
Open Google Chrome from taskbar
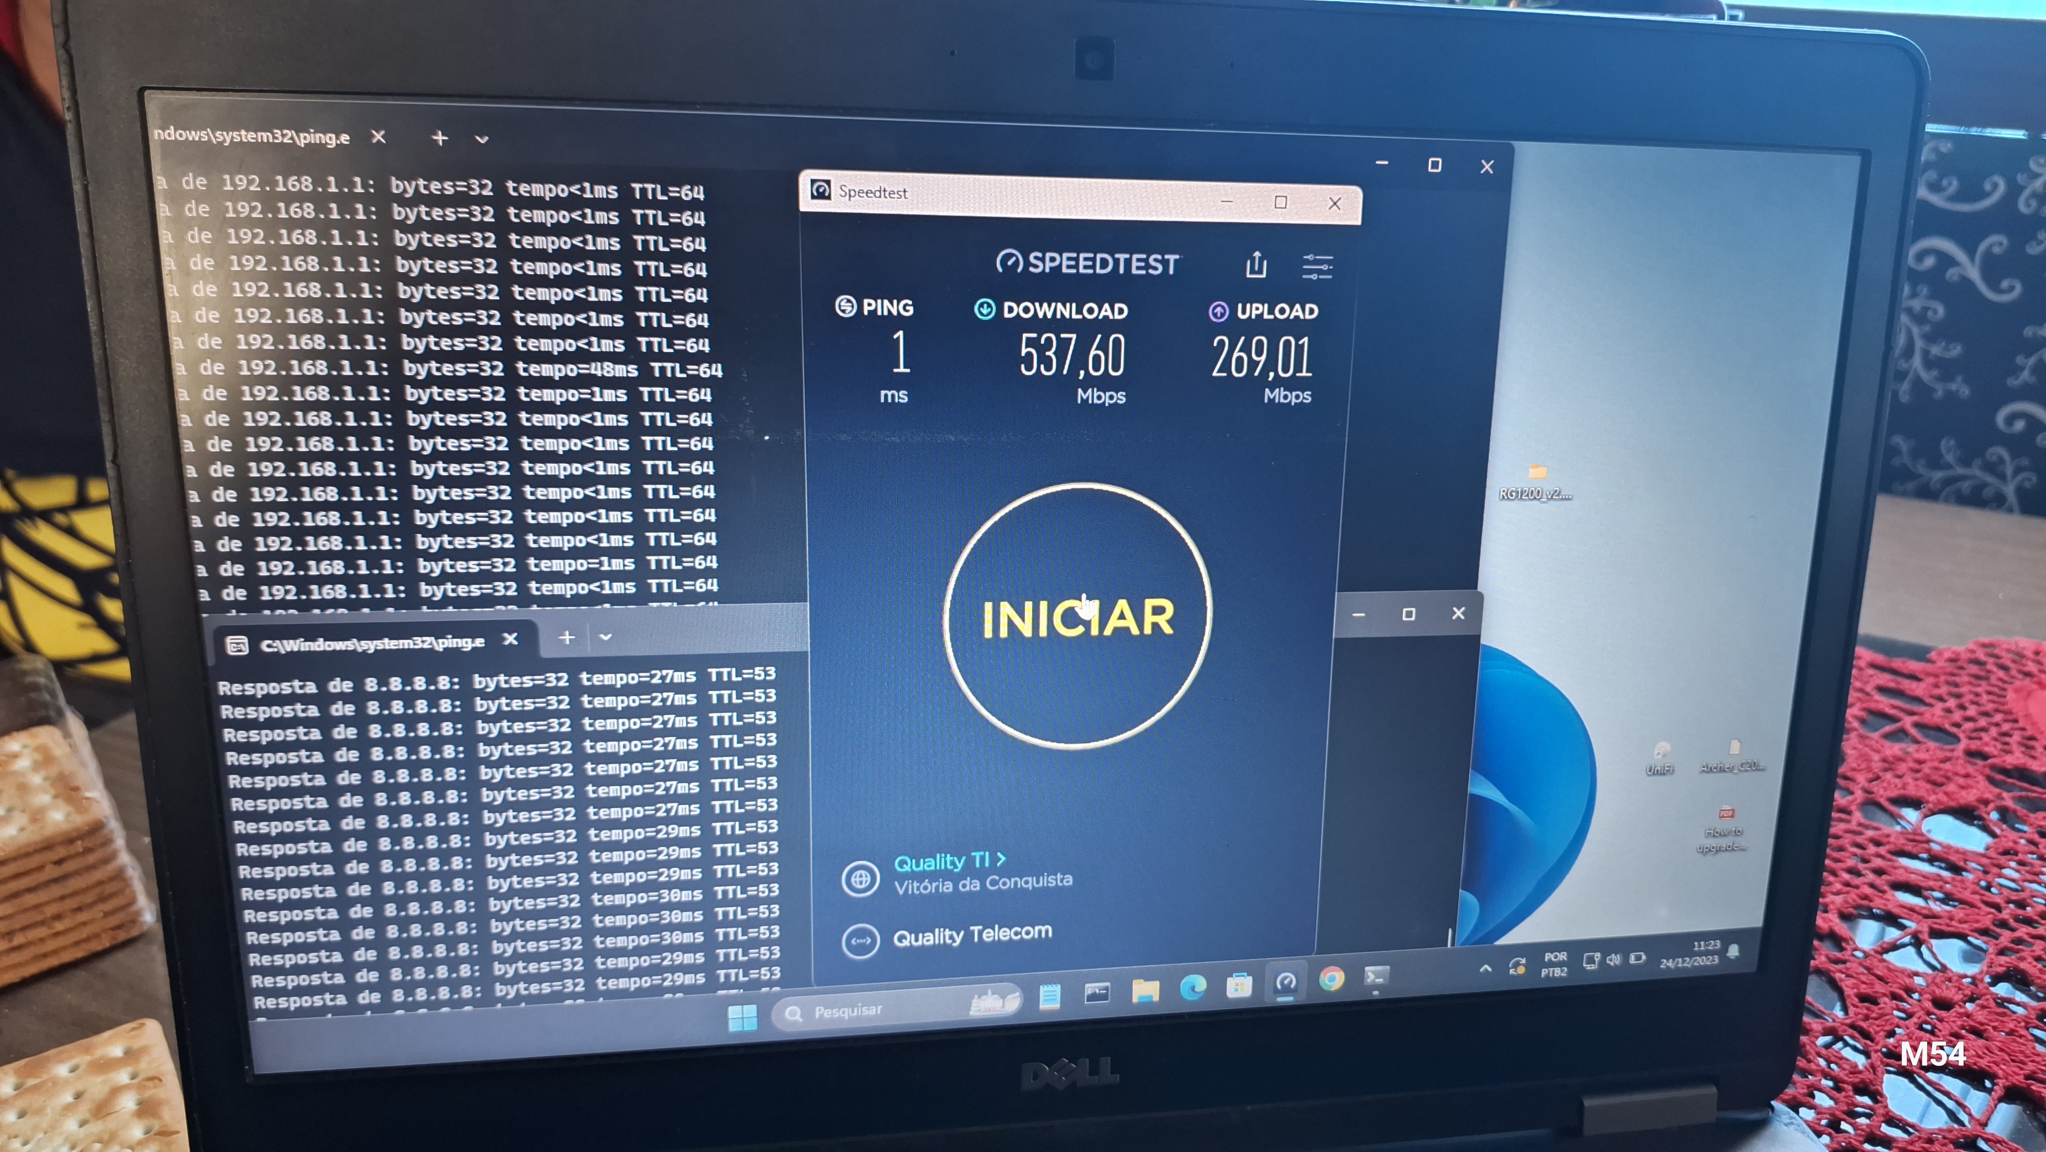[1332, 978]
